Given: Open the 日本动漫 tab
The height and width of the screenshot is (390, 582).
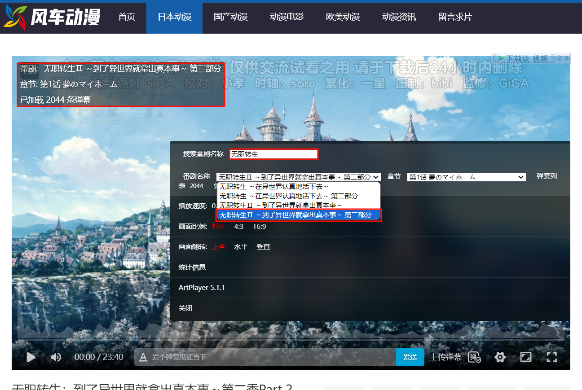Looking at the screenshot, I should (174, 17).
